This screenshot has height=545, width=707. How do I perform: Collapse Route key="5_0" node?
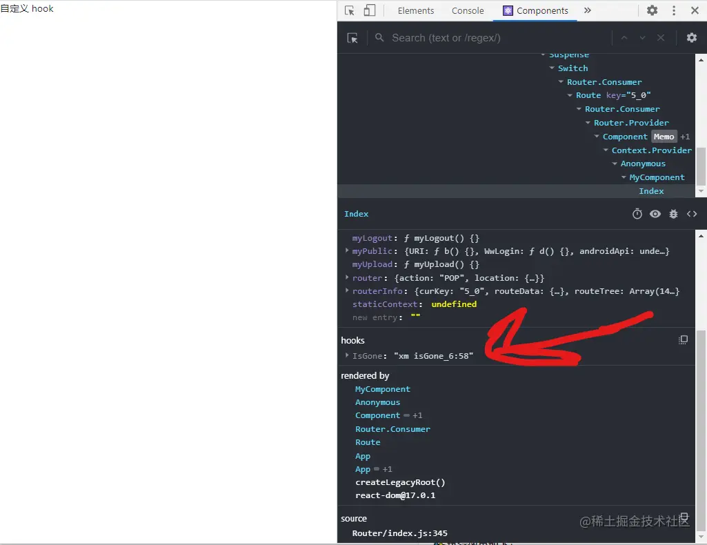pyautogui.click(x=570, y=95)
